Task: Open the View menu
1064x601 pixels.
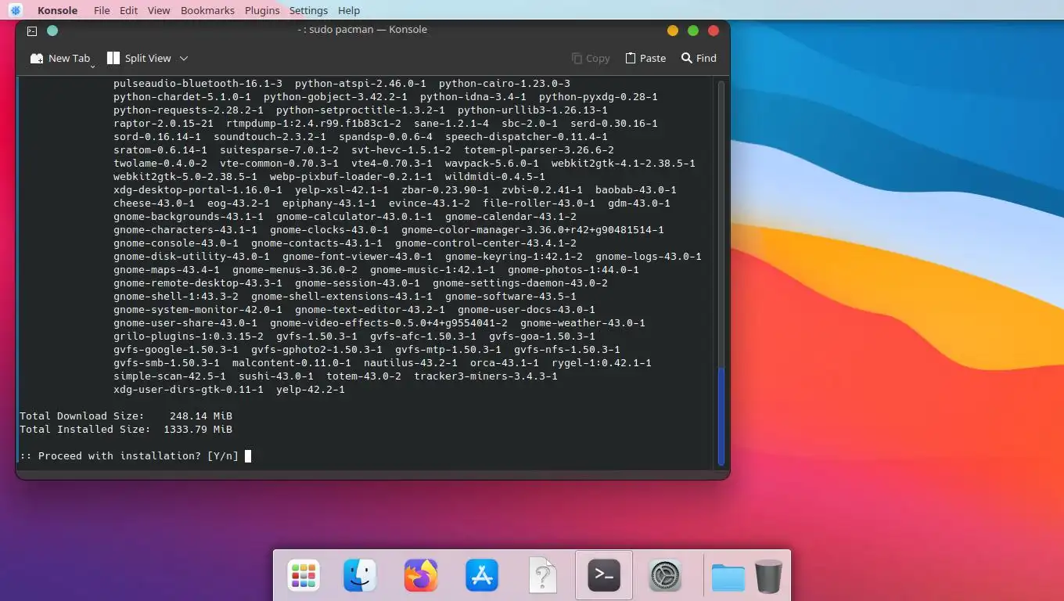Action: (159, 10)
